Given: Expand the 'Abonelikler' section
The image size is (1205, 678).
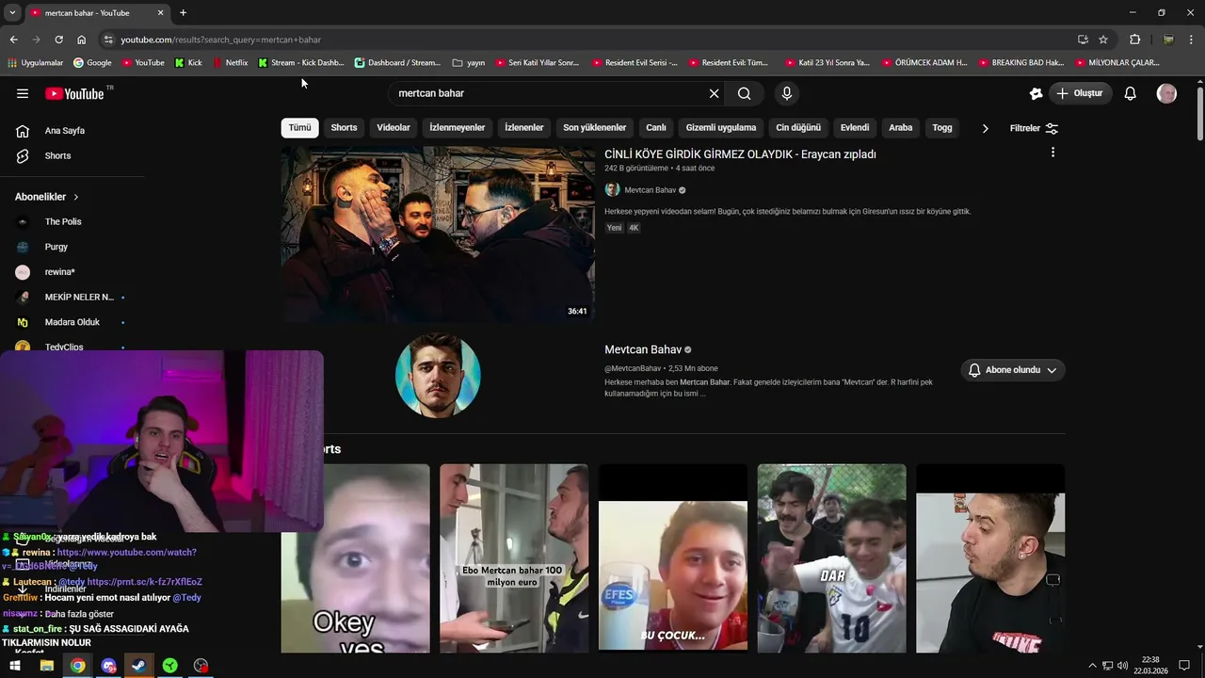Looking at the screenshot, I should [x=47, y=197].
